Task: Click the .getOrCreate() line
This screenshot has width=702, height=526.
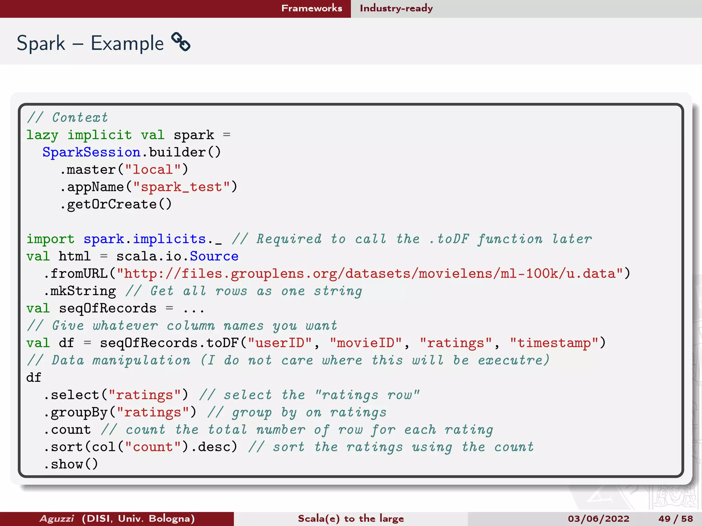Action: click(116, 204)
